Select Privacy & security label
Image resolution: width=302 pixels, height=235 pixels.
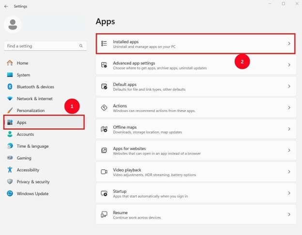pos(33,182)
